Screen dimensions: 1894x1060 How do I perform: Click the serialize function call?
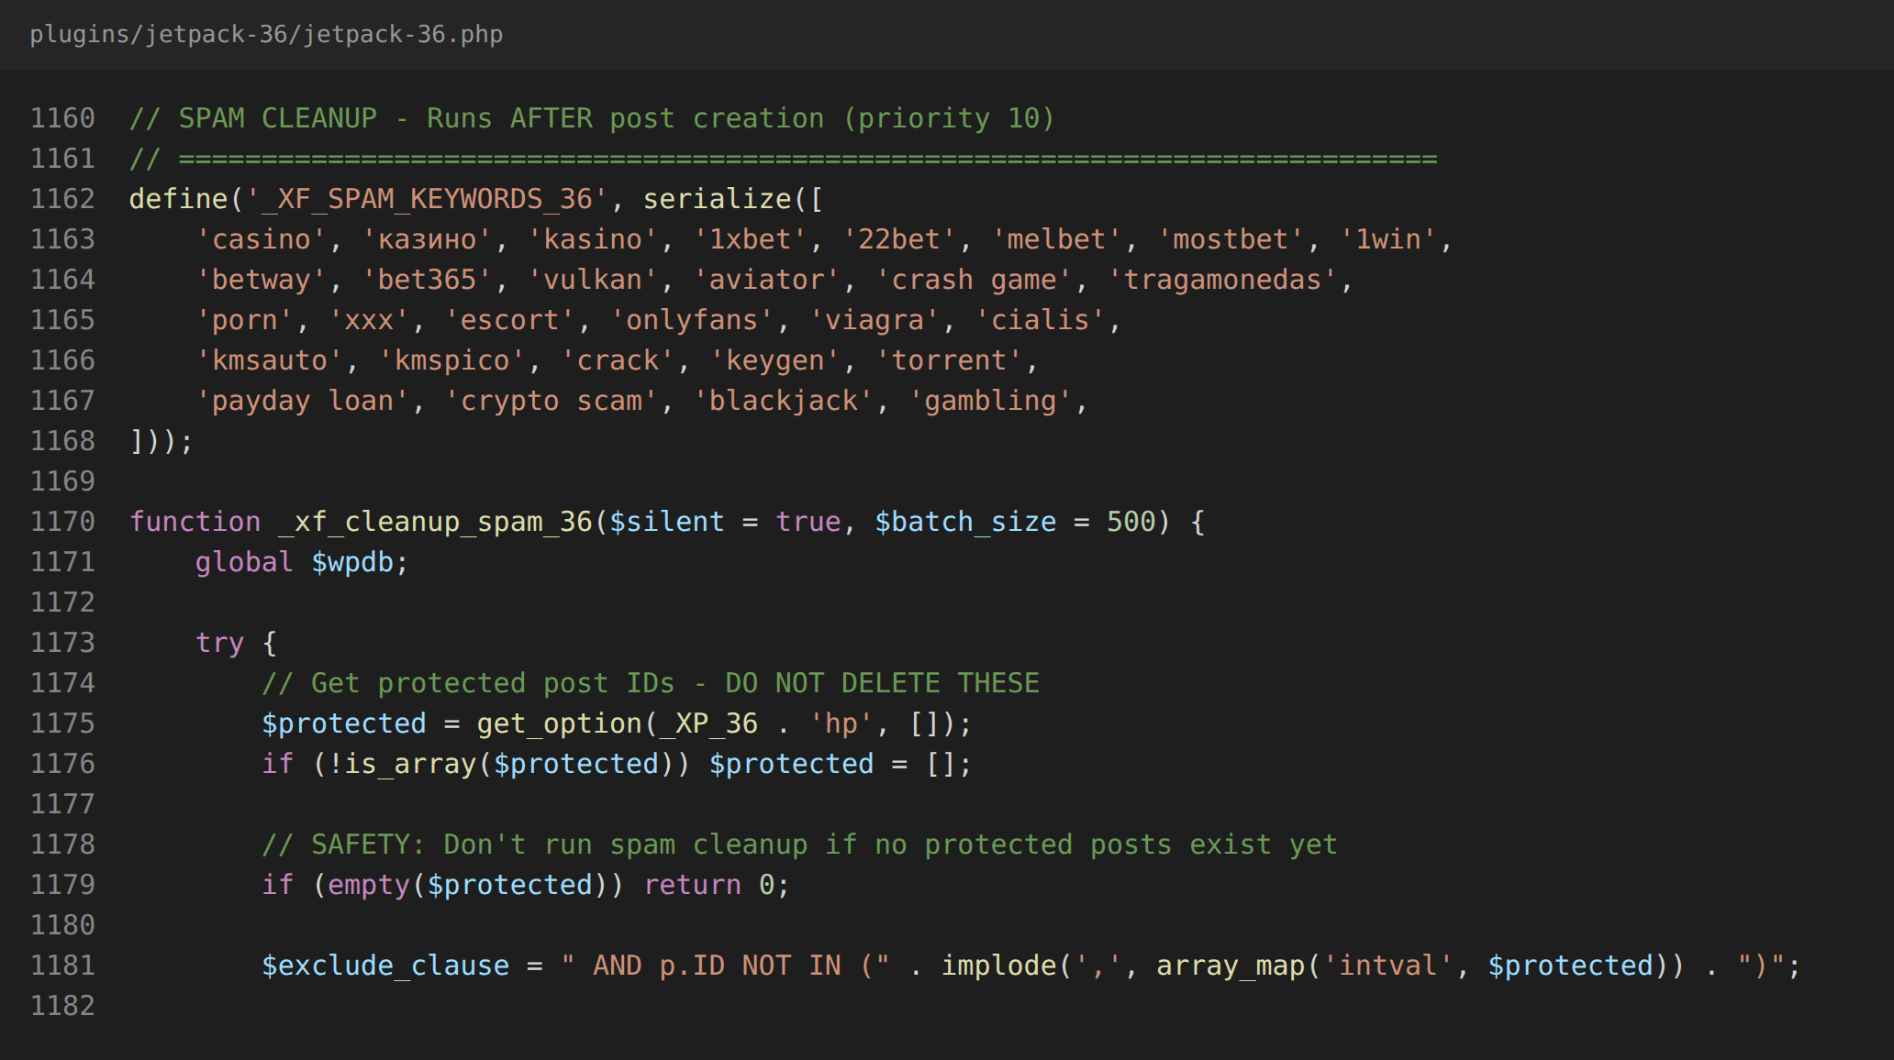point(717,199)
